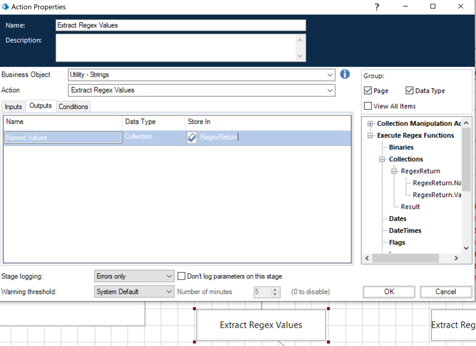Open the Stage logging dropdown
476x346 pixels.
coord(169,276)
